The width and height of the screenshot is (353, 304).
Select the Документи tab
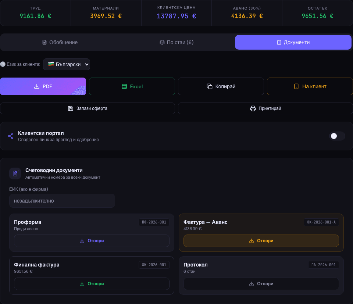tap(293, 42)
